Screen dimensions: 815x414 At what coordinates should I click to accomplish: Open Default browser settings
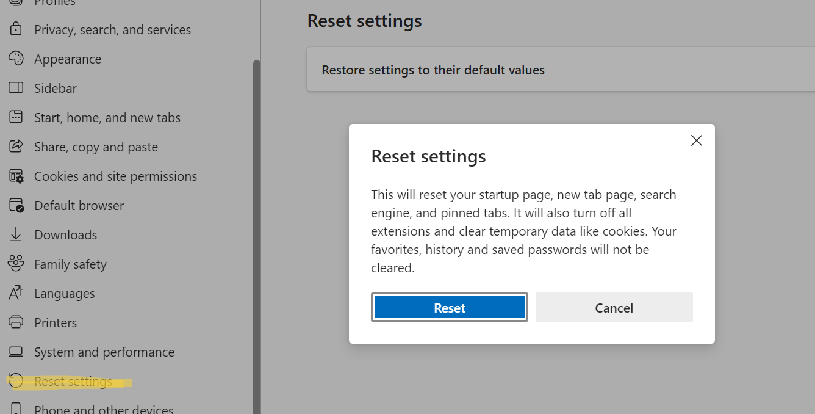(79, 205)
